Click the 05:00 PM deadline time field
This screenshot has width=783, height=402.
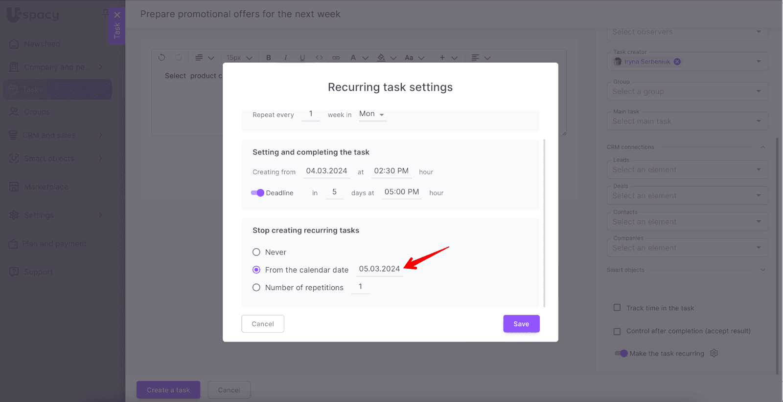click(x=402, y=192)
